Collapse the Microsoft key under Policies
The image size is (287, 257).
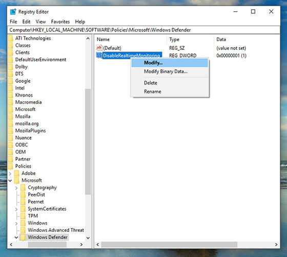coord(10,180)
